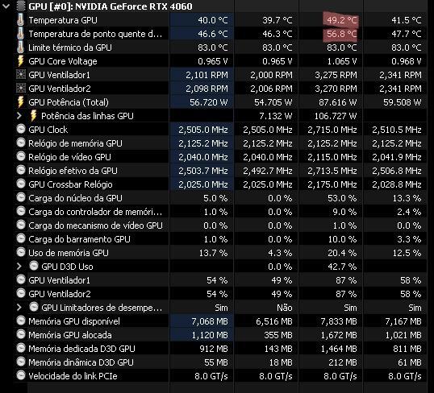The image size is (434, 393).
Task: Click the GPU chip icon in header
Action: 20,6
